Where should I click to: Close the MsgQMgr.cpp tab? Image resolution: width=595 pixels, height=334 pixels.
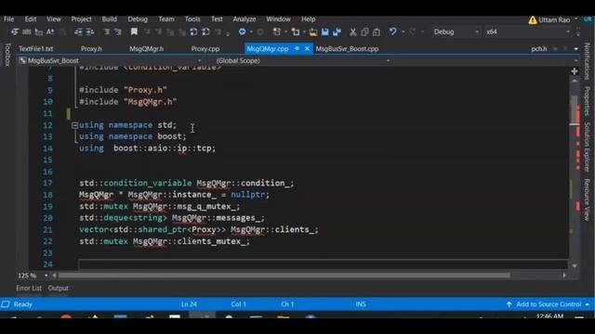pos(307,48)
